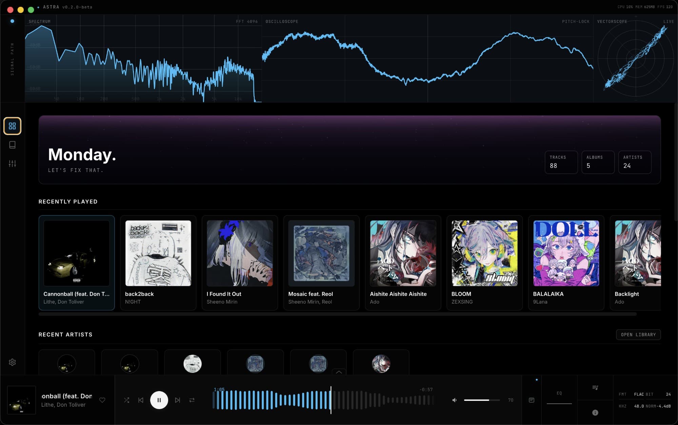Select the BALALAIKA album thumbnail

(566, 253)
